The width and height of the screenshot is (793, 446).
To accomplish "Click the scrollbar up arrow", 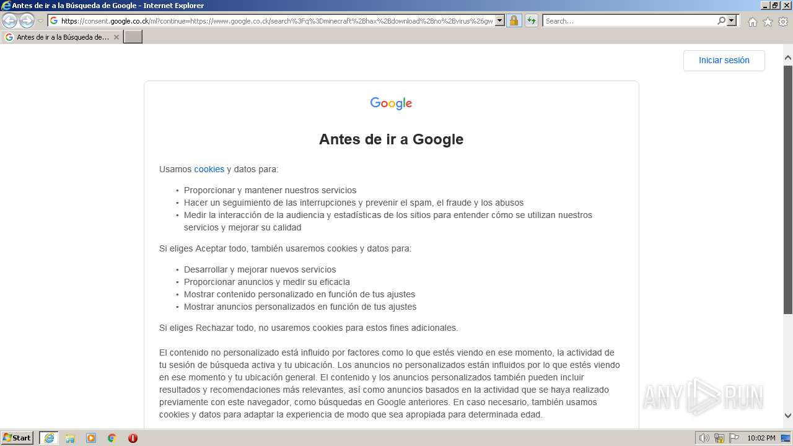I will tap(788, 58).
